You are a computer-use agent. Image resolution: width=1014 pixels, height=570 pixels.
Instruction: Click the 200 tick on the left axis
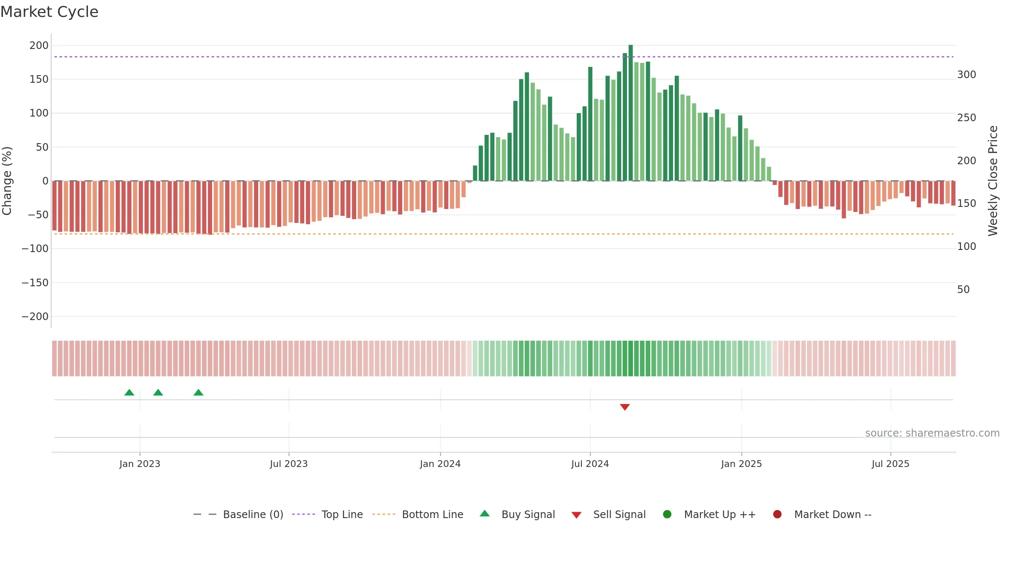(x=39, y=46)
